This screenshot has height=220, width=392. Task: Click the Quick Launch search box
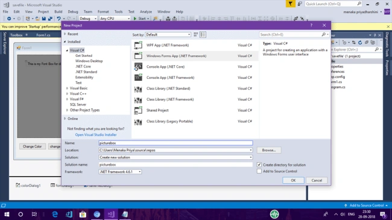[331, 4]
